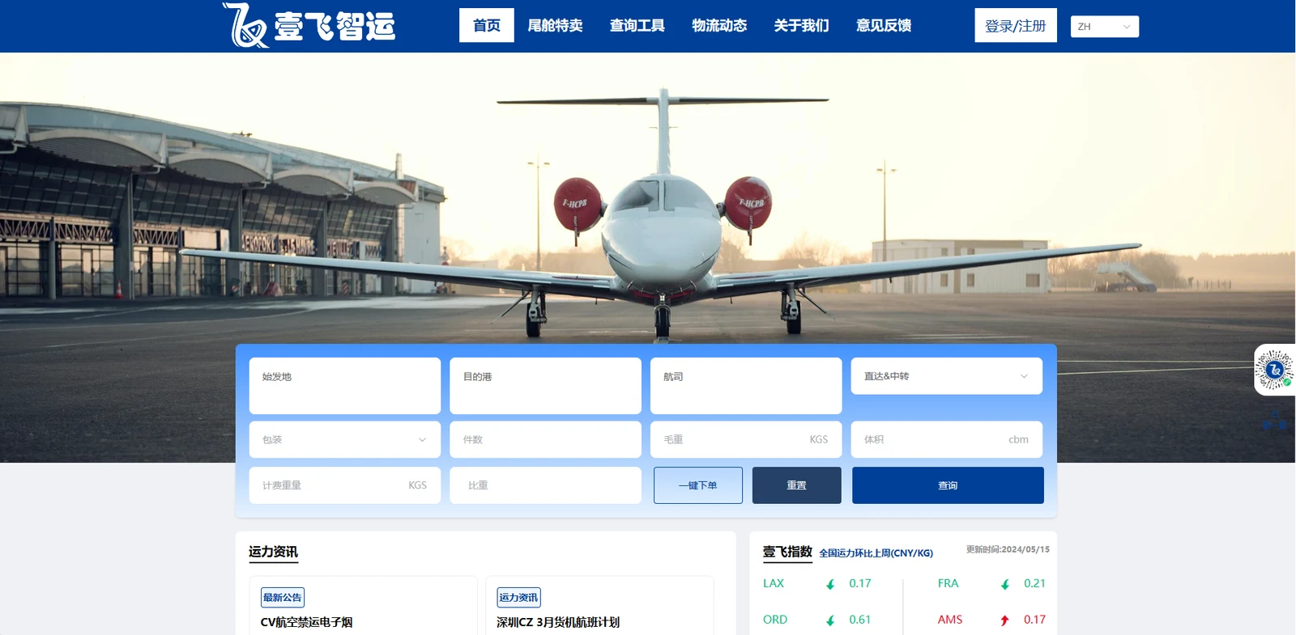Focus the 毛重 gross weight field
The width and height of the screenshot is (1296, 635).
pyautogui.click(x=746, y=439)
